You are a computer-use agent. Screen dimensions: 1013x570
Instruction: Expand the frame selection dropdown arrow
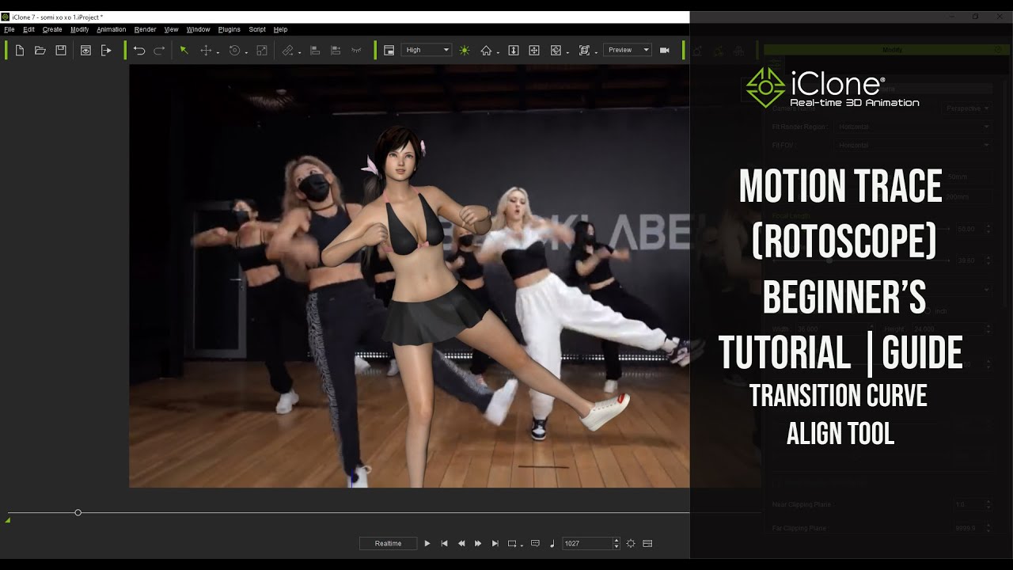(x=596, y=52)
